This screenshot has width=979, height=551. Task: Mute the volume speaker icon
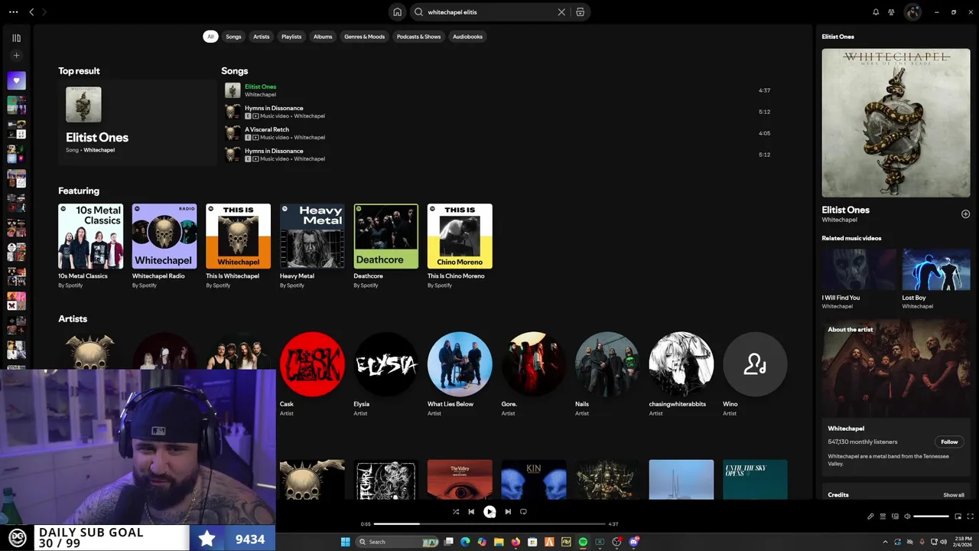(x=908, y=517)
